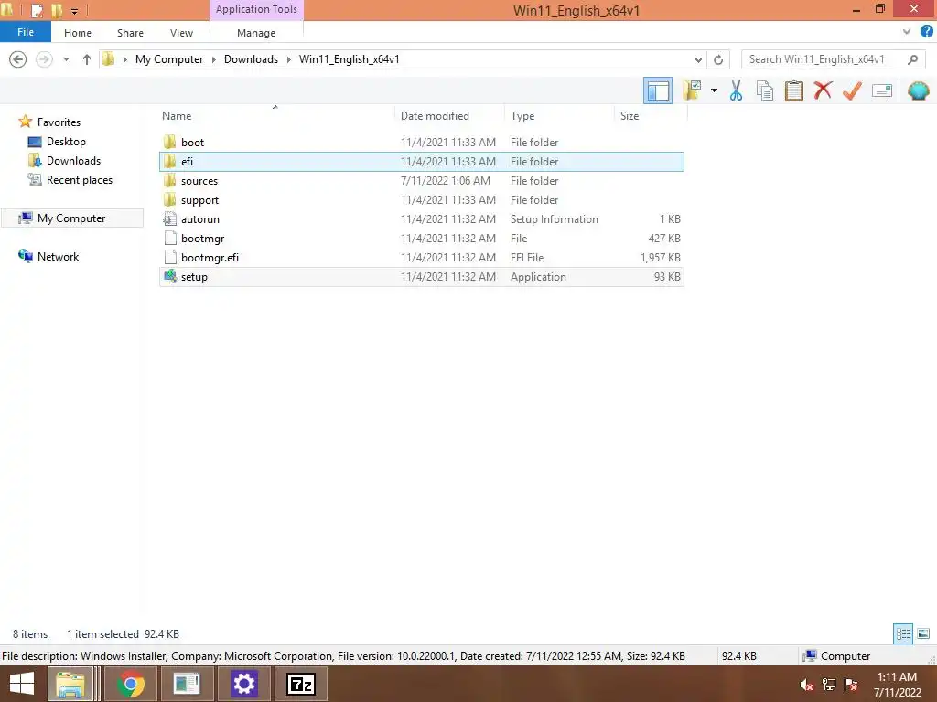Paste from clipboard icon
Viewport: 937px width, 702px height.
click(x=793, y=90)
